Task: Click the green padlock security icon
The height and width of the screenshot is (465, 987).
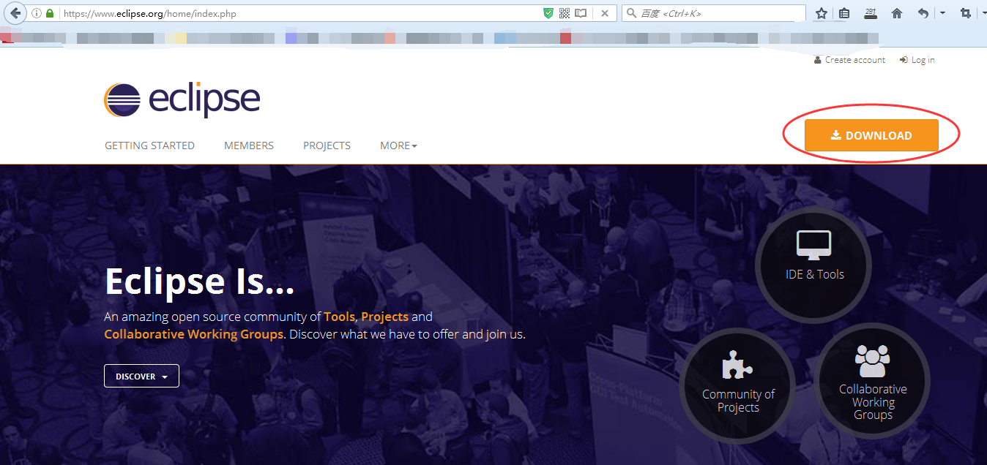Action: (50, 13)
